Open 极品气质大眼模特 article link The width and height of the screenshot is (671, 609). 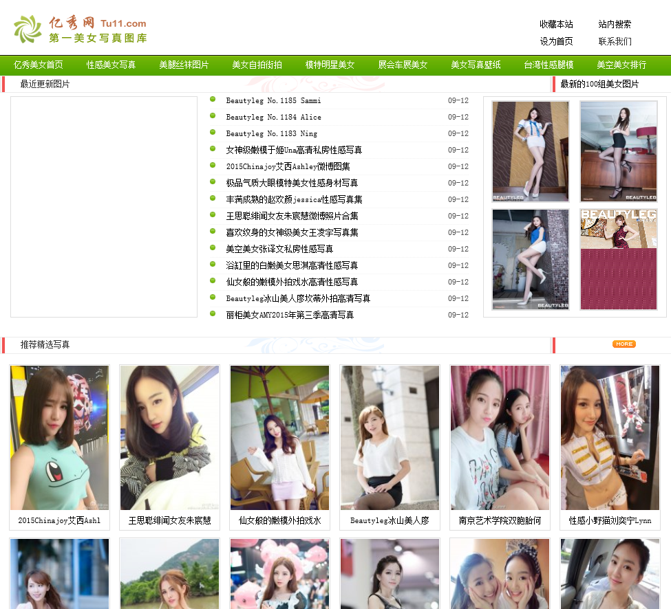292,183
